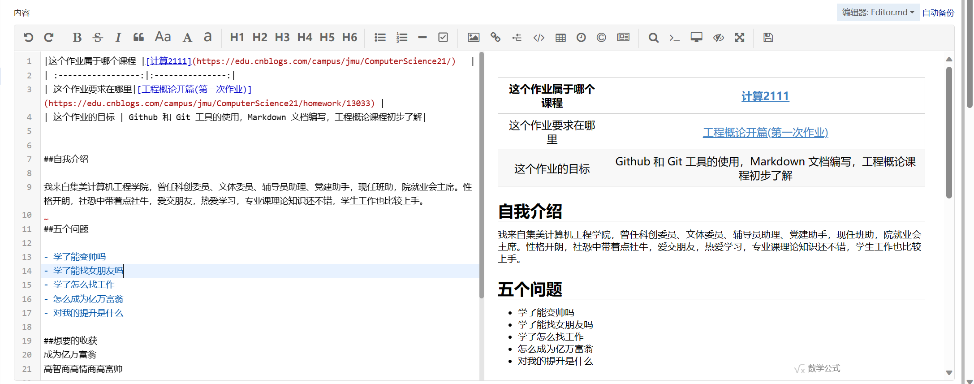Click line 15 text 学了怎么找工作

[x=84, y=285]
